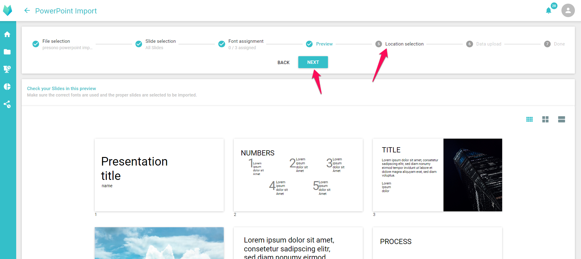Image resolution: width=581 pixels, height=259 pixels.
Task: Open the NUMBERS slide thumbnail
Action: pyautogui.click(x=298, y=175)
